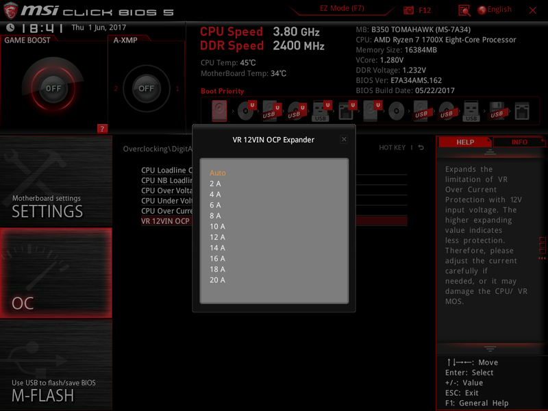Toggle the A-XMP OFF knob
The width and height of the screenshot is (548, 411).
coord(146,88)
